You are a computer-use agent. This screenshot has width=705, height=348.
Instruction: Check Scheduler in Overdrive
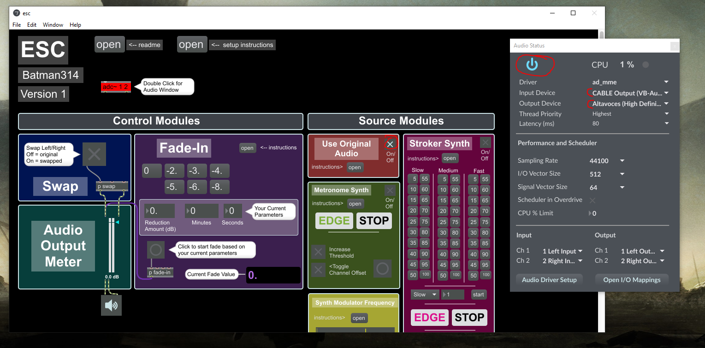coord(592,200)
